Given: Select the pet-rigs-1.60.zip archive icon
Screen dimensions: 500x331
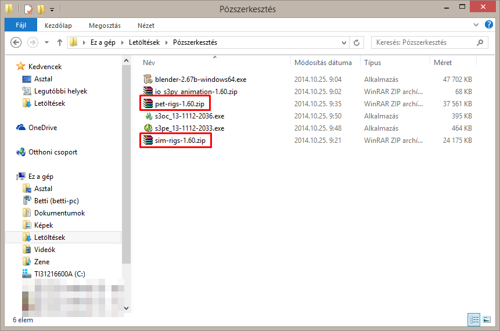Looking at the screenshot, I should click(148, 103).
